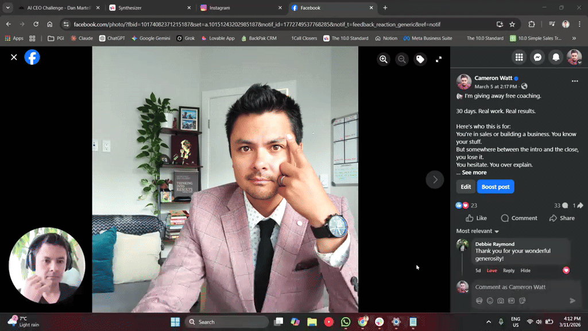Send the comment arrow
588x331 pixels.
coord(572,301)
